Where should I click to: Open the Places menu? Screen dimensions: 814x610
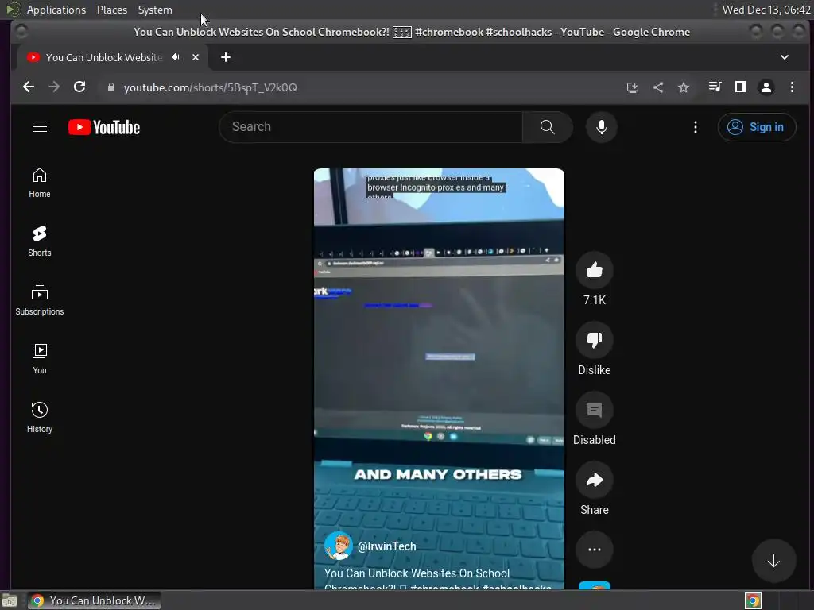click(112, 10)
